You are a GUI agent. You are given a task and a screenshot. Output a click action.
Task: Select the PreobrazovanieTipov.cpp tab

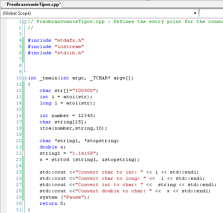34,4
